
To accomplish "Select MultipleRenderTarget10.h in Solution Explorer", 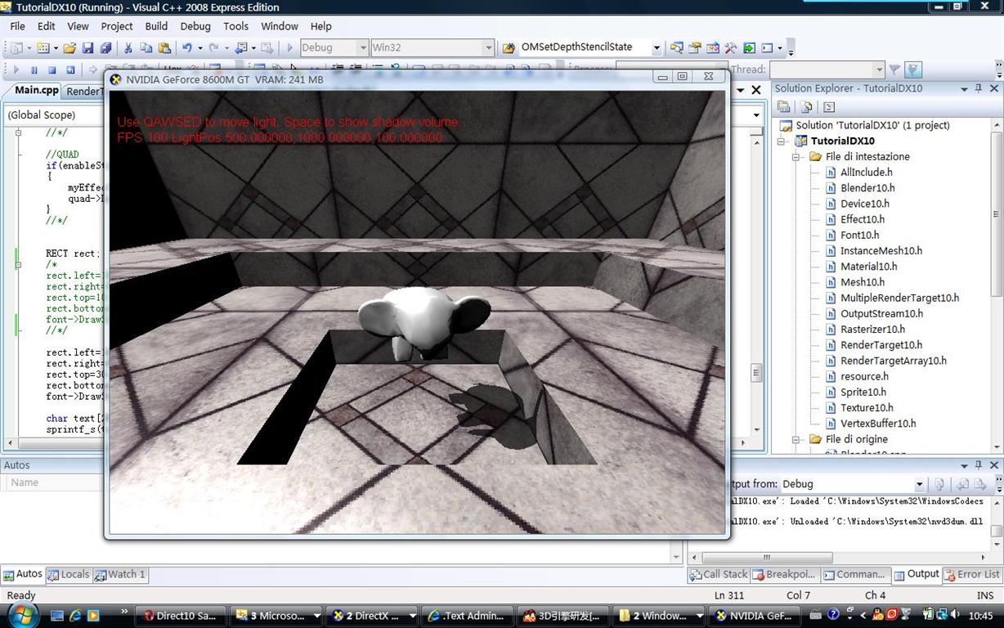I will (899, 298).
